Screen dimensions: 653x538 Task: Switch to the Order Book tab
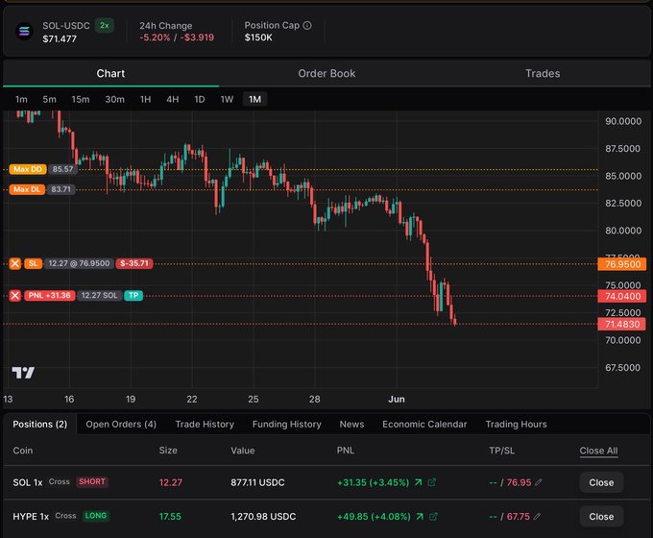pos(326,73)
